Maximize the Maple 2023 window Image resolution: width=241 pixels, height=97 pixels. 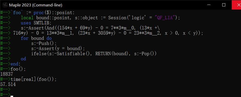pos(224,5)
